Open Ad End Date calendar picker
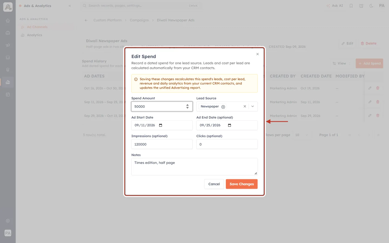This screenshot has height=243, width=389. (230, 125)
